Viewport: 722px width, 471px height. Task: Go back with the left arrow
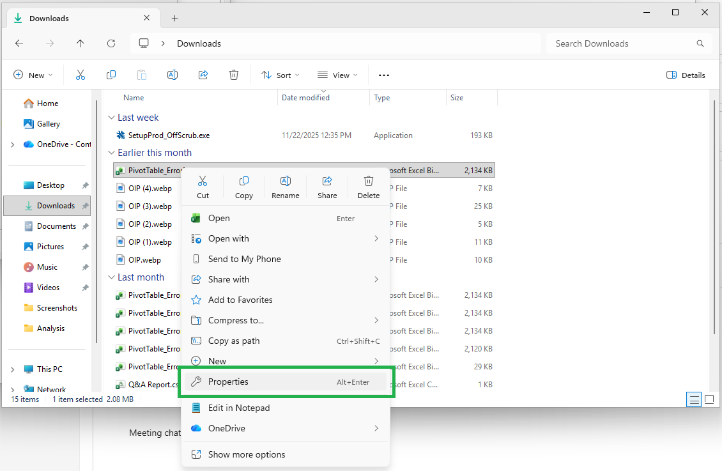coord(19,43)
